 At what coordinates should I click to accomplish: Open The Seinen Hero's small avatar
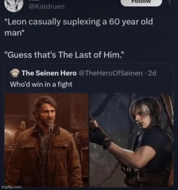tap(15, 73)
